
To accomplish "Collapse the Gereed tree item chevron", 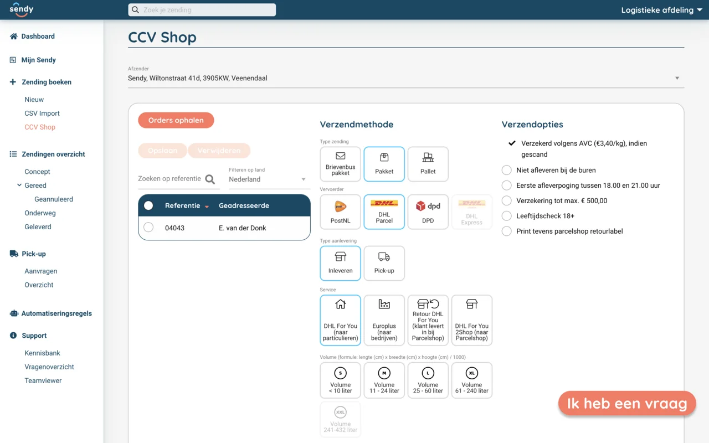I will (19, 186).
